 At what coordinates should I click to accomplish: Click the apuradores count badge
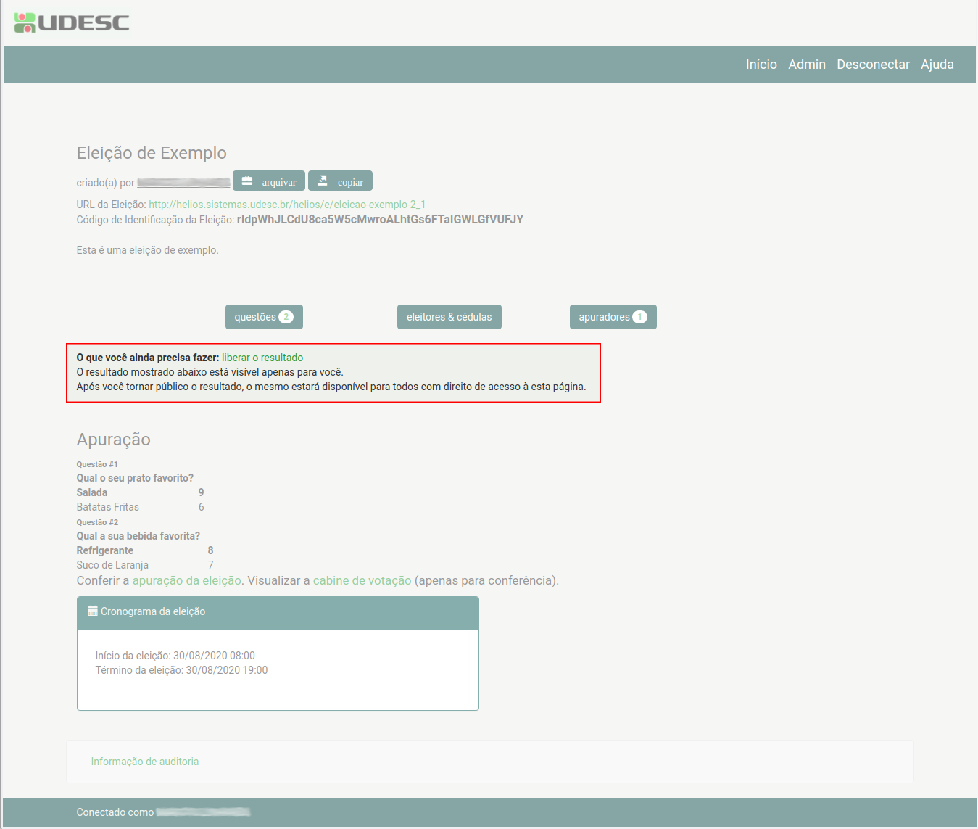(639, 317)
